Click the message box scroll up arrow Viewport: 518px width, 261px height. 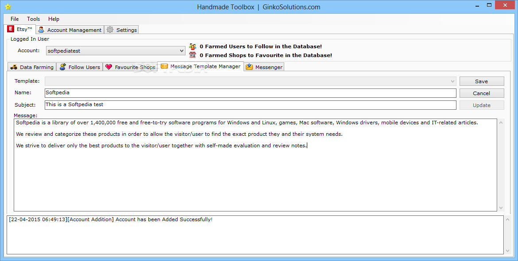point(501,123)
